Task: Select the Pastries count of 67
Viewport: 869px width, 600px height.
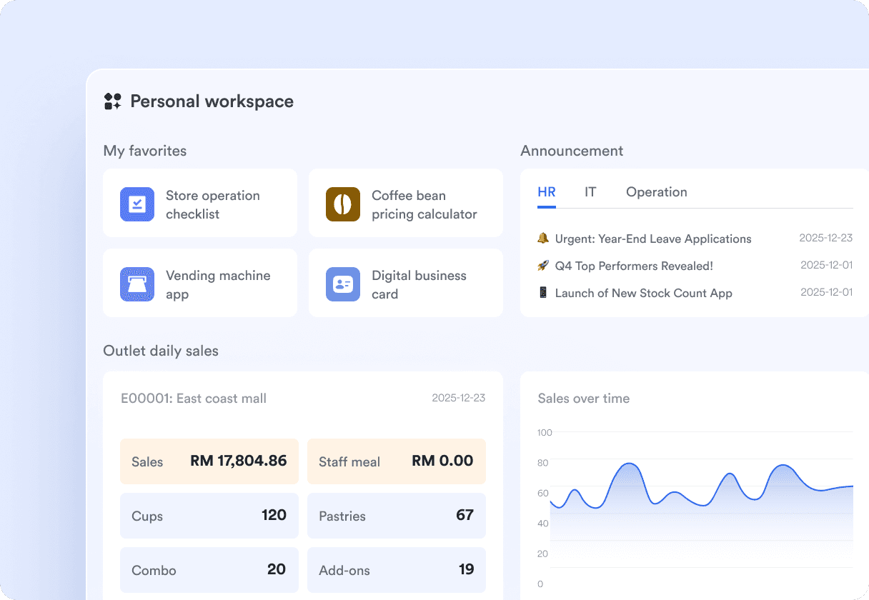Action: [x=397, y=516]
